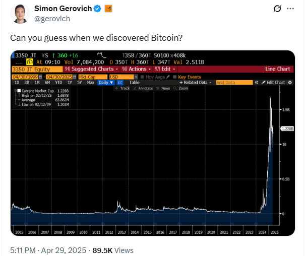Click the 89.5K Views count
This screenshot has height=256, width=305.
coord(113,250)
